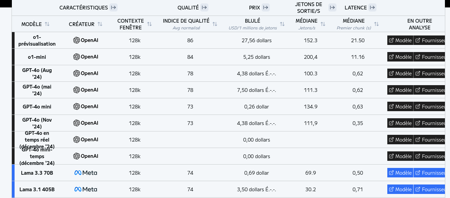Sort by Contexte Fenêtre arrows
450x198 pixels.
149,24
